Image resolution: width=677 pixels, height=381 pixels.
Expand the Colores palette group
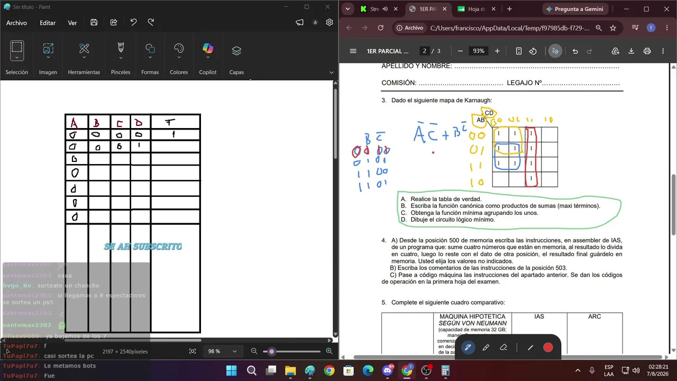(179, 58)
